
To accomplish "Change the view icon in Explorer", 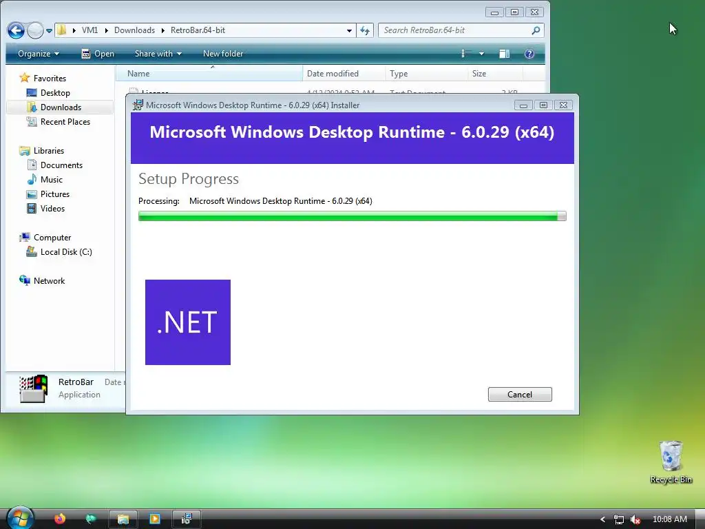I will click(x=466, y=54).
